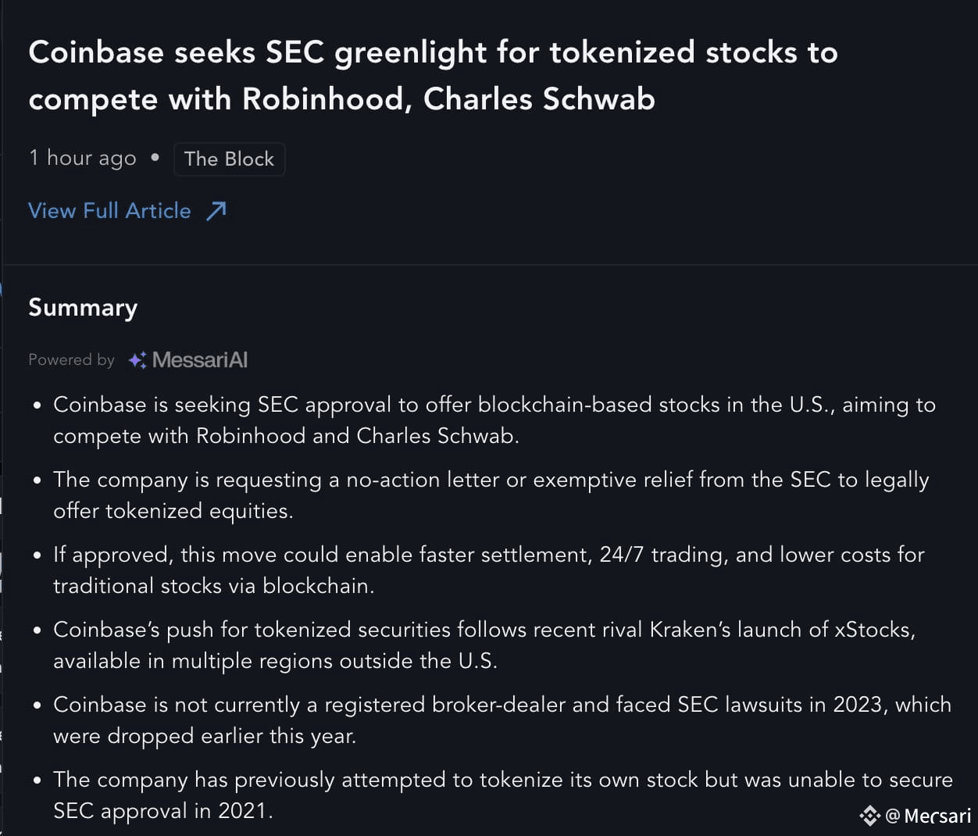Viewport: 978px width, 836px height.
Task: Select the faster settlement 24/7 trading point
Action: point(489,570)
